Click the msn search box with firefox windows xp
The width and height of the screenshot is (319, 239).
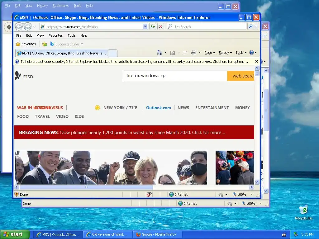175,76
